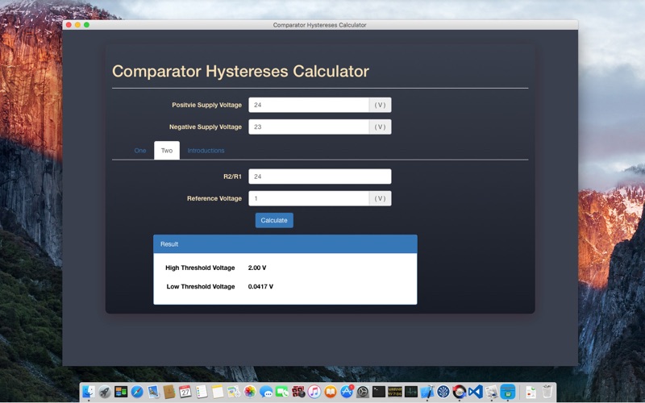
Task: Focus the Negative Supply Voltage field
Action: [309, 127]
